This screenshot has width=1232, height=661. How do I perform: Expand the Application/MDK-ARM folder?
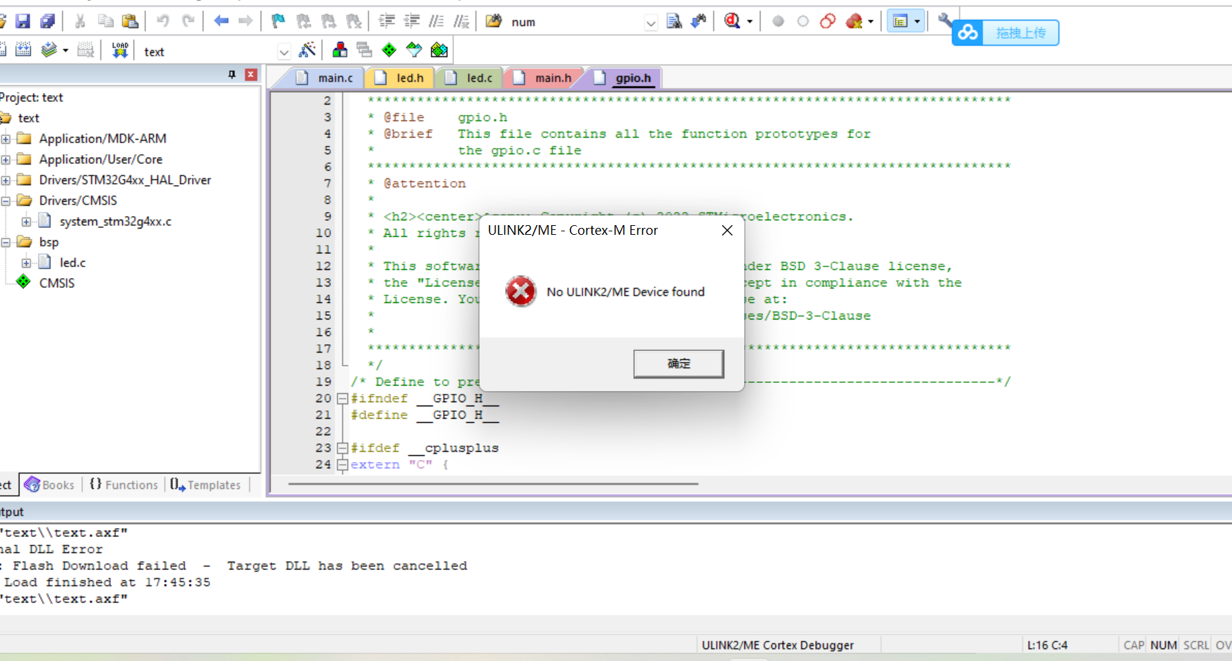(6, 139)
